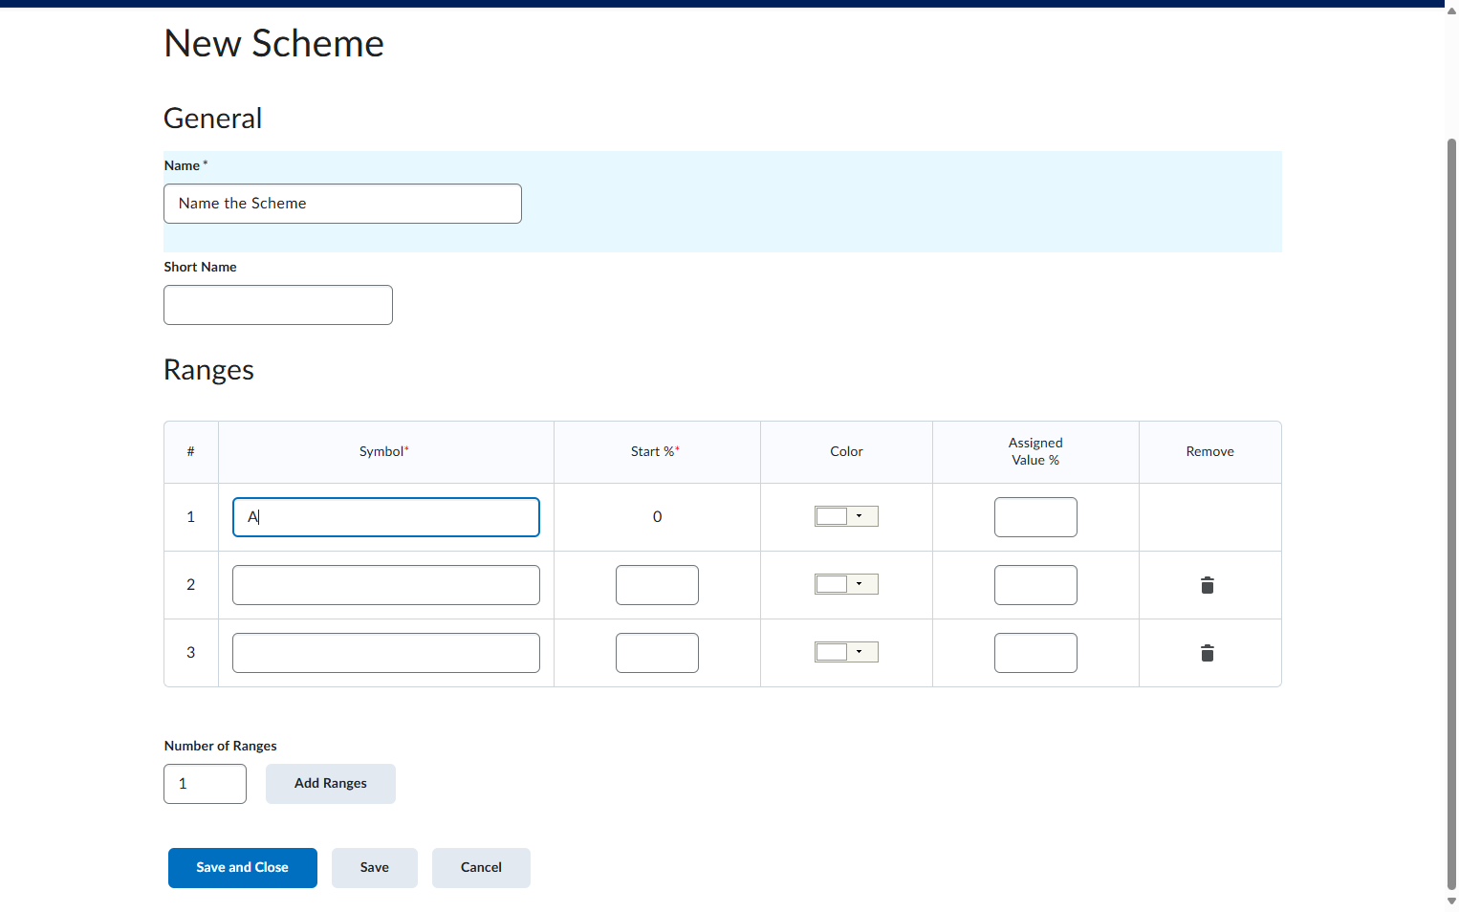The width and height of the screenshot is (1459, 912).
Task: Click Assigned Value % field in row 2
Action: pyautogui.click(x=1035, y=585)
